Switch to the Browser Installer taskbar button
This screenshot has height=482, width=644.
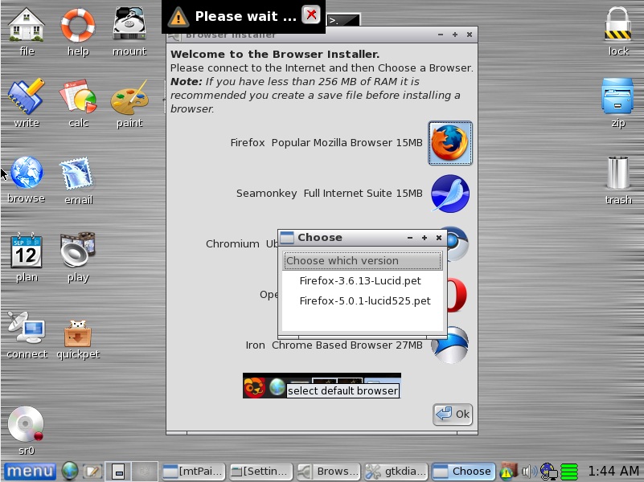coord(329,472)
